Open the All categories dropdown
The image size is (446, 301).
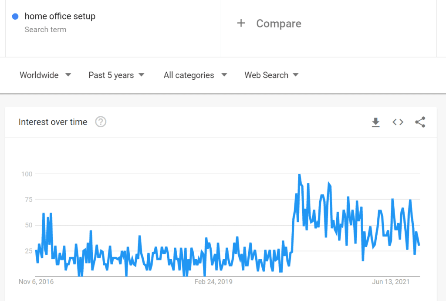pyautogui.click(x=195, y=75)
